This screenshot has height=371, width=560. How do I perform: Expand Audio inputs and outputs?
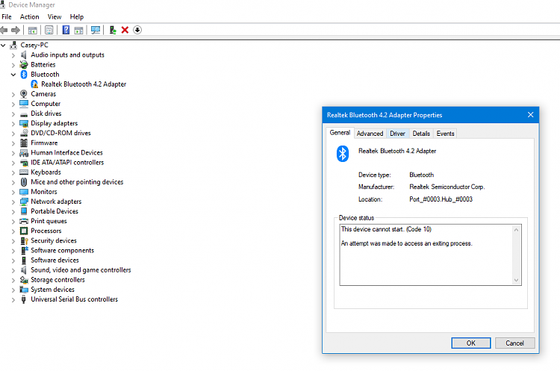click(x=13, y=55)
